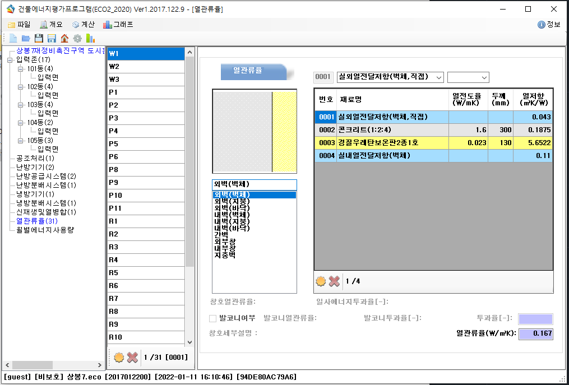
Task: Click the gear icon in toolbar
Action: tap(77, 38)
